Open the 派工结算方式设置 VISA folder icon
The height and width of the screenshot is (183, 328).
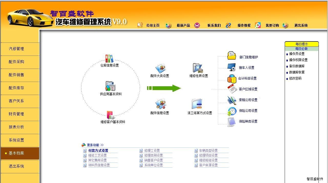click(x=197, y=104)
